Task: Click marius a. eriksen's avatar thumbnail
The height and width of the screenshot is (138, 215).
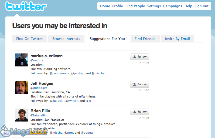Action: (21, 60)
